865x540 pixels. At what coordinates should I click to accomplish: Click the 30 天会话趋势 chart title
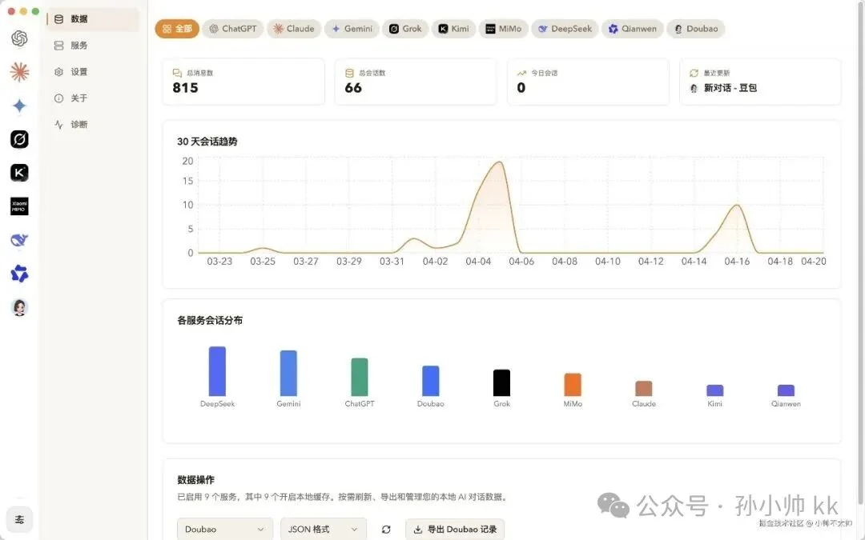[207, 142]
